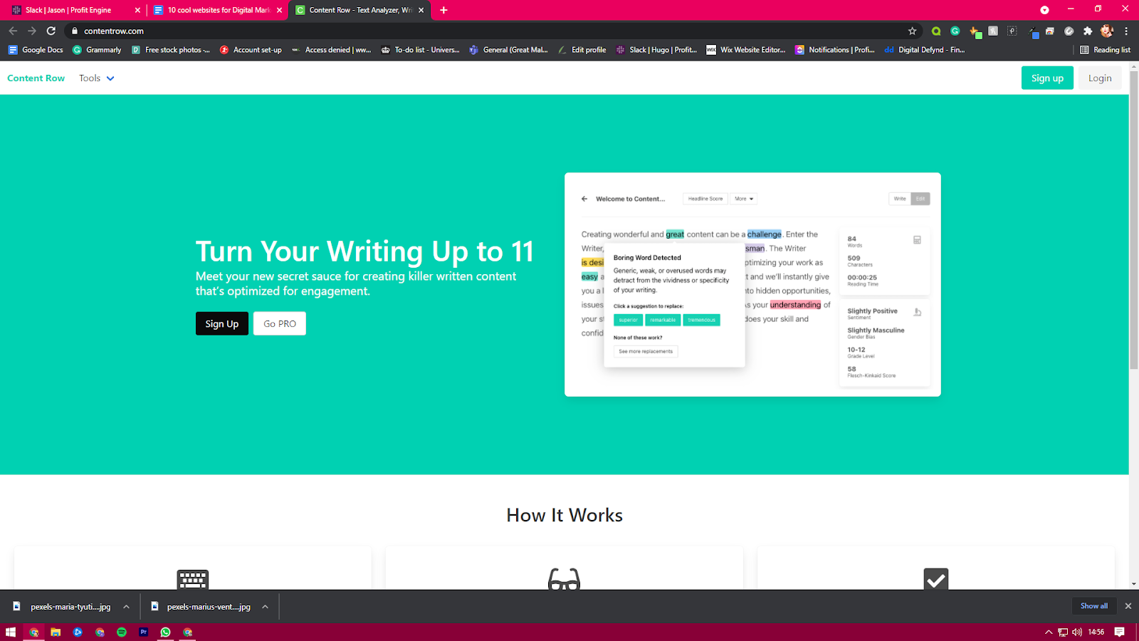This screenshot has height=641, width=1139.
Task: Close the downloads bar
Action: point(1128,606)
